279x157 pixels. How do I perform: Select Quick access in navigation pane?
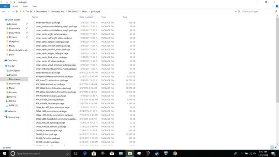coord(14,20)
